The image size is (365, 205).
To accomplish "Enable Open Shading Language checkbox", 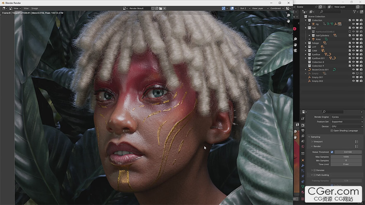I will [332, 130].
